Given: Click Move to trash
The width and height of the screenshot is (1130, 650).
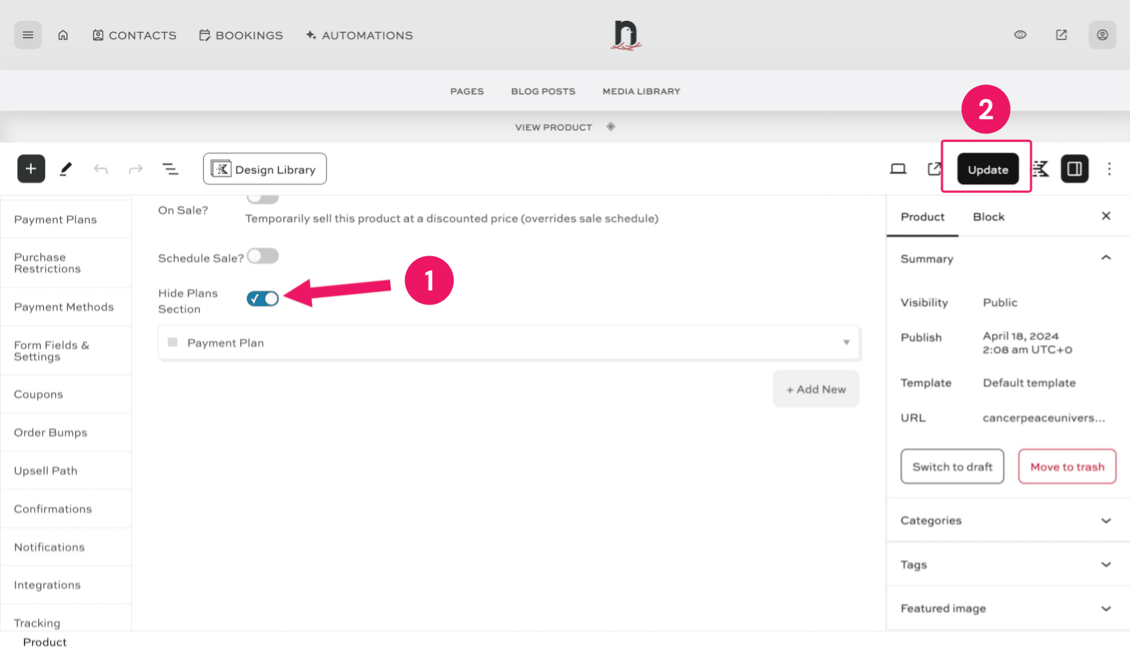Looking at the screenshot, I should pos(1066,466).
